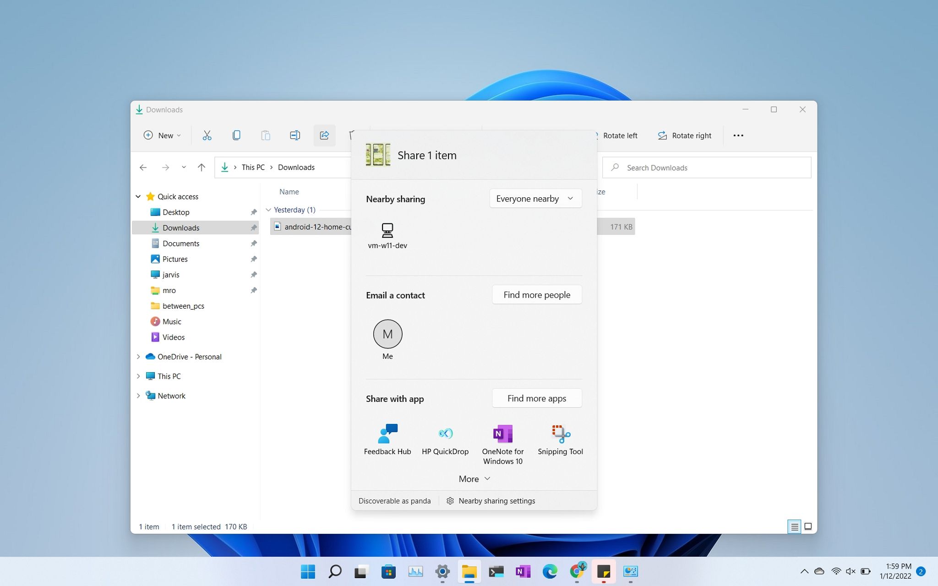Select the Me contact avatar
The height and width of the screenshot is (586, 938).
coord(387,334)
